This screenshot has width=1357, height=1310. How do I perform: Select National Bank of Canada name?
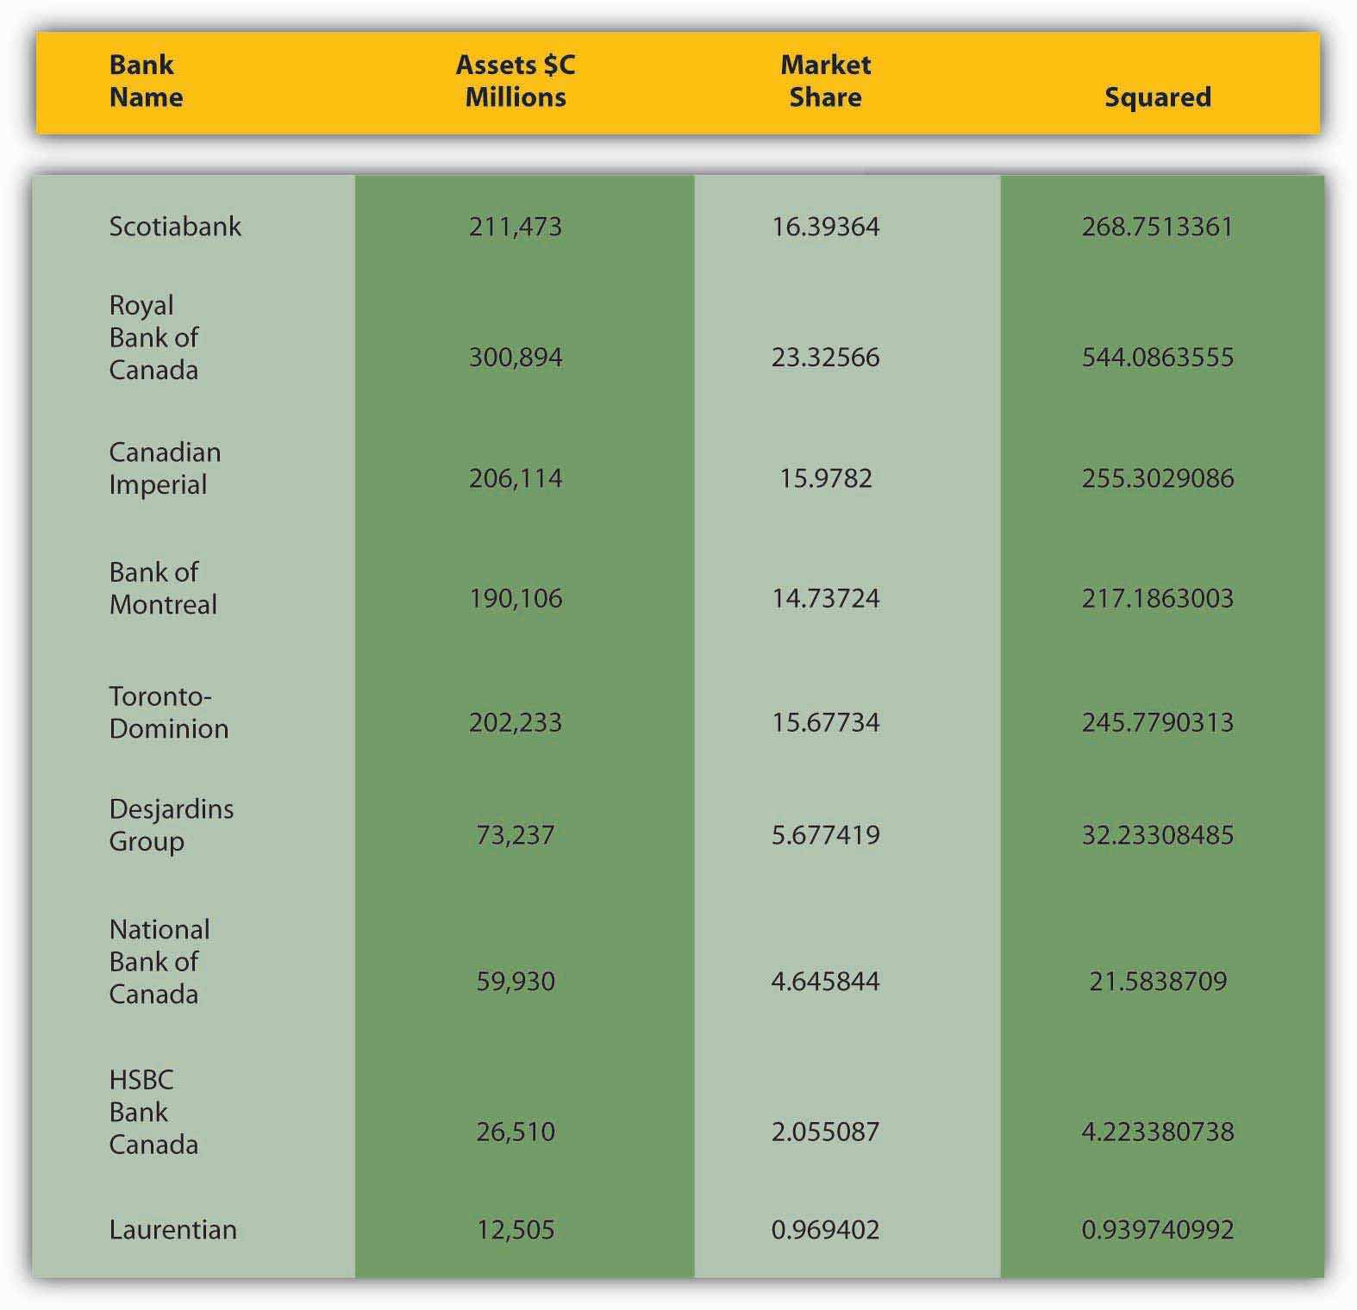pyautogui.click(x=159, y=962)
